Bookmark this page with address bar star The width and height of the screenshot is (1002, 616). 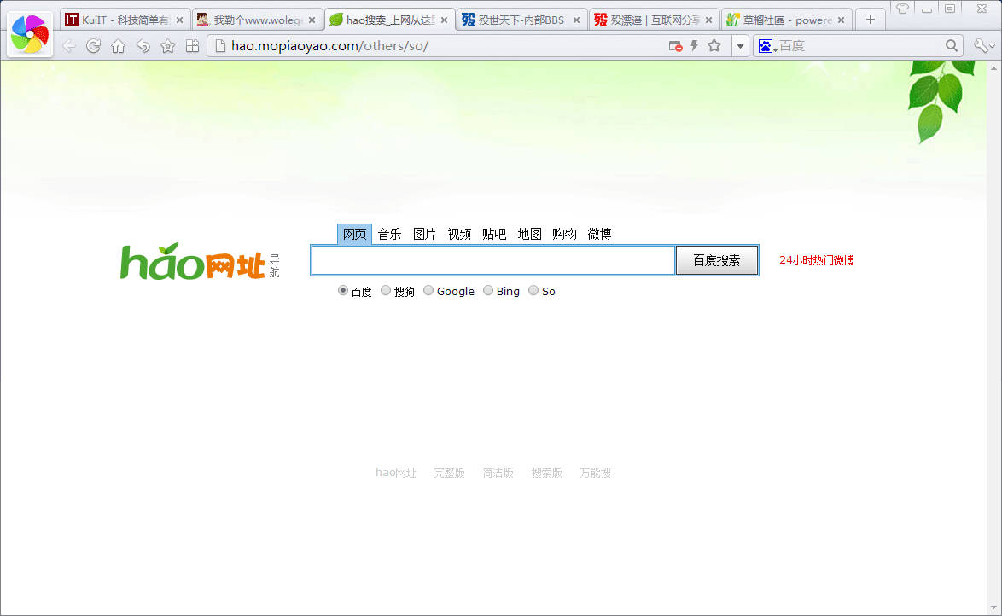pyautogui.click(x=714, y=46)
